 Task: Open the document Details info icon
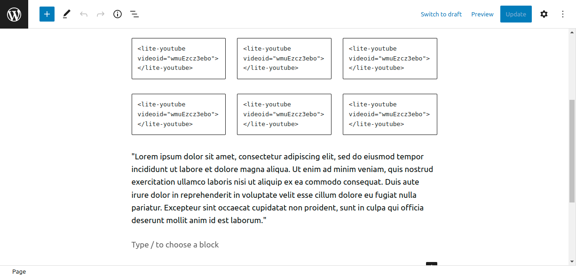(118, 14)
